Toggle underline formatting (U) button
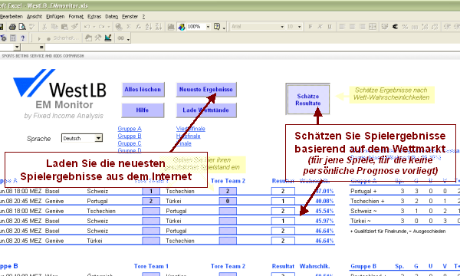 pyautogui.click(x=330, y=27)
